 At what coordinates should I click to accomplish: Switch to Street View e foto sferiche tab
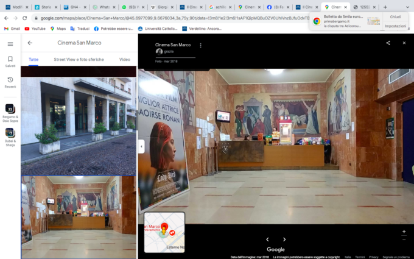click(x=79, y=60)
